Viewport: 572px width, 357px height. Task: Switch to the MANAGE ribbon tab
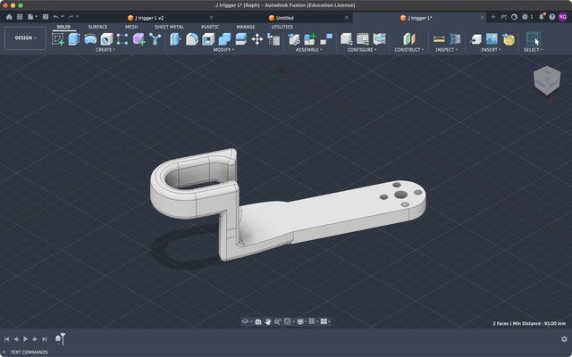pyautogui.click(x=246, y=27)
